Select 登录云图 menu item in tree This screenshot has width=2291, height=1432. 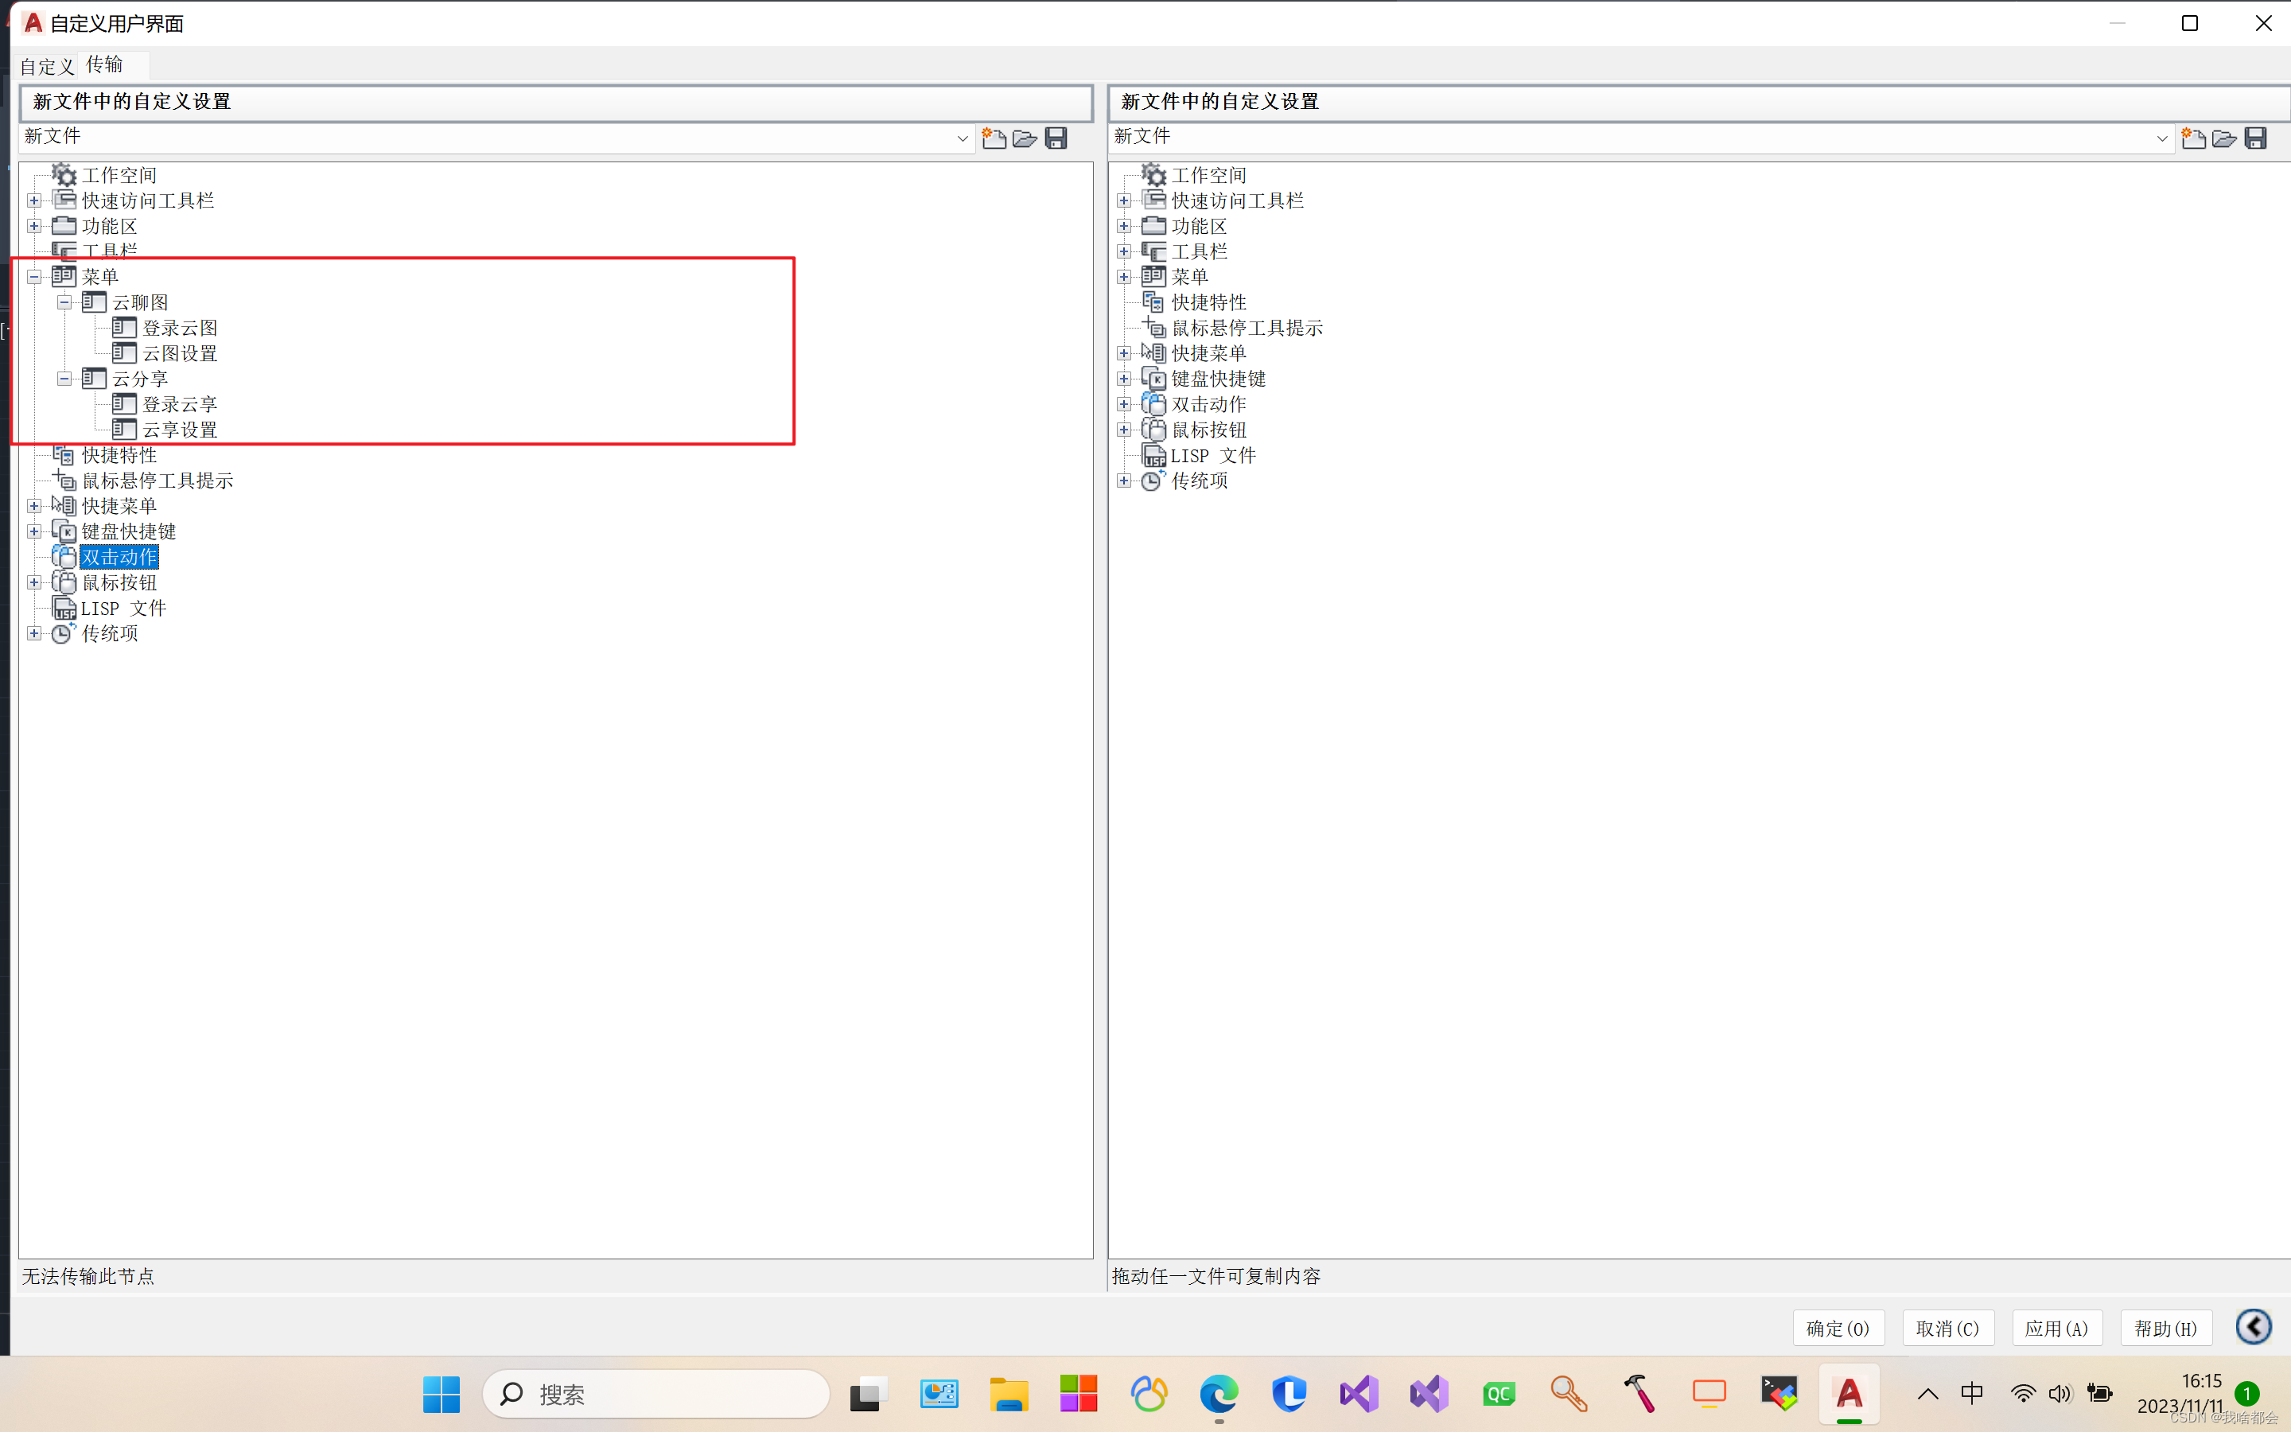[180, 328]
